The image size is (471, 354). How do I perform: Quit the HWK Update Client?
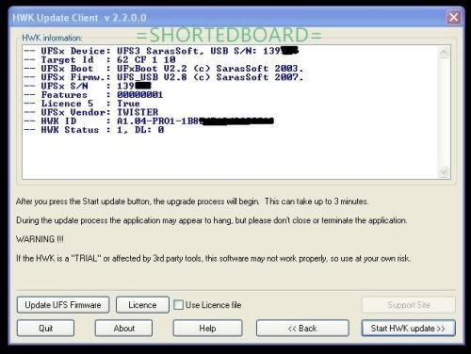coord(46,329)
